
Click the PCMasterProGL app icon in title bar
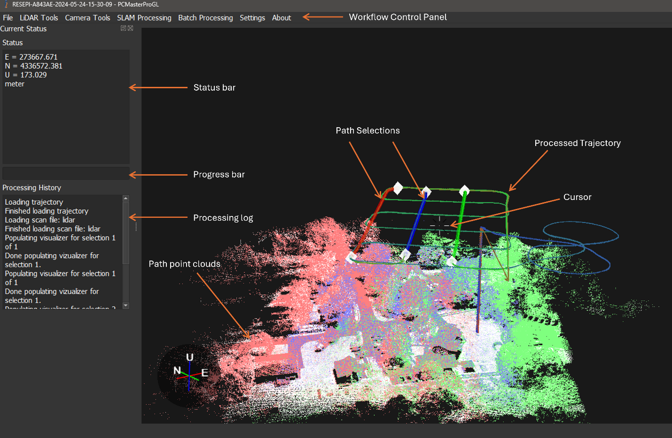click(x=6, y=4)
